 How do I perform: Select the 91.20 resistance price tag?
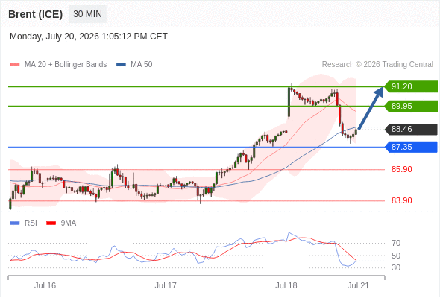[411, 86]
